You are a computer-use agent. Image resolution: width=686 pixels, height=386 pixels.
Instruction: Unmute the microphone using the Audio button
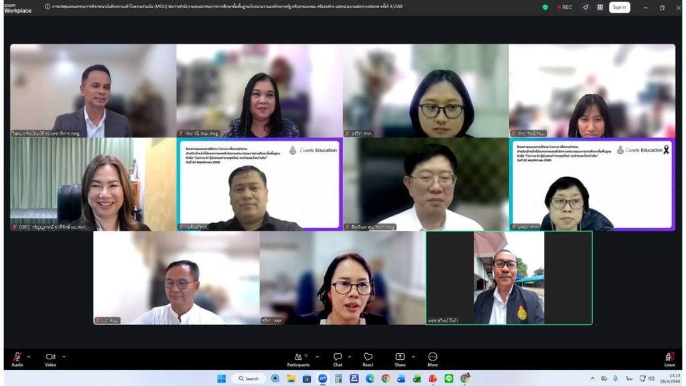17,357
